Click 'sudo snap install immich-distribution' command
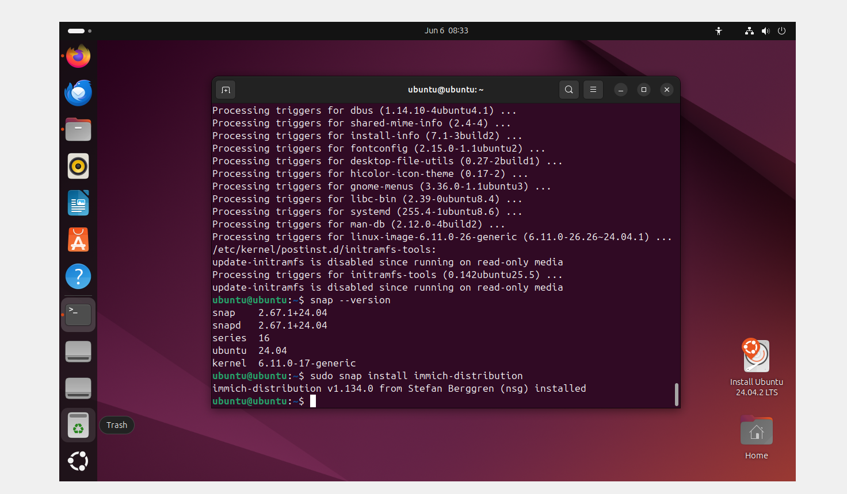The height and width of the screenshot is (494, 847). 417,376
